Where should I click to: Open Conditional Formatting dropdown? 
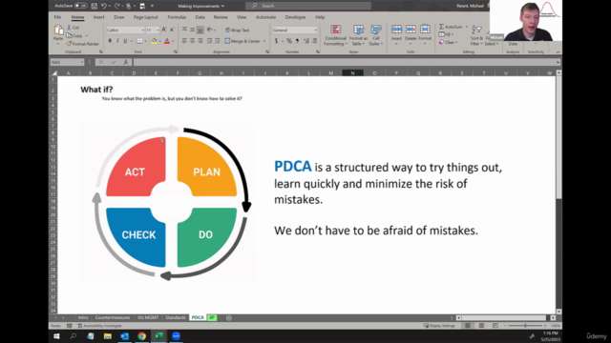tap(335, 35)
